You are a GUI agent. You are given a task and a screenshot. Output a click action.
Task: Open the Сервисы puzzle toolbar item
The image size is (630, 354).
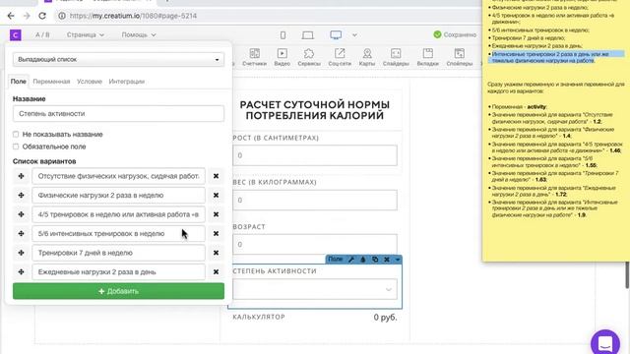tap(309, 57)
